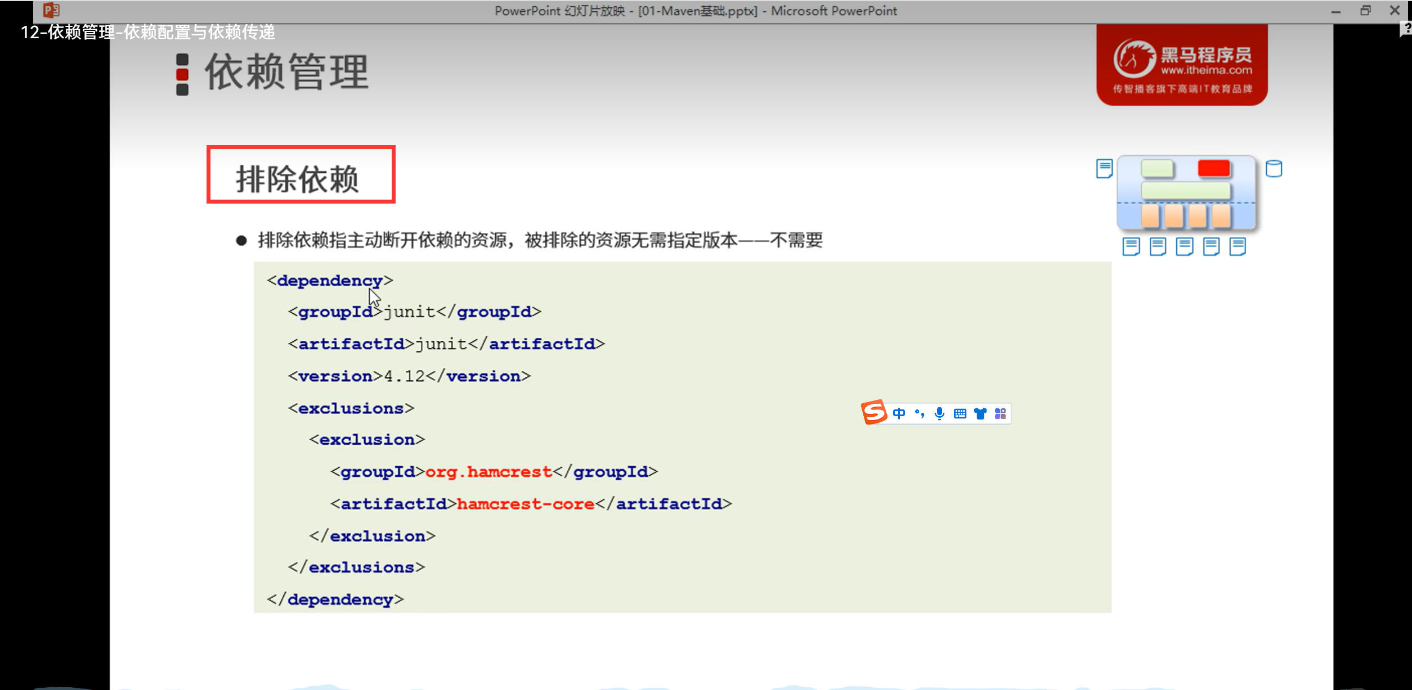Toggle Chinese/English input mode in IME
The height and width of the screenshot is (690, 1412).
pyautogui.click(x=899, y=414)
